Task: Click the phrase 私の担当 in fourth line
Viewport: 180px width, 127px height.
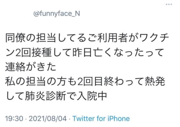Action: pos(25,81)
